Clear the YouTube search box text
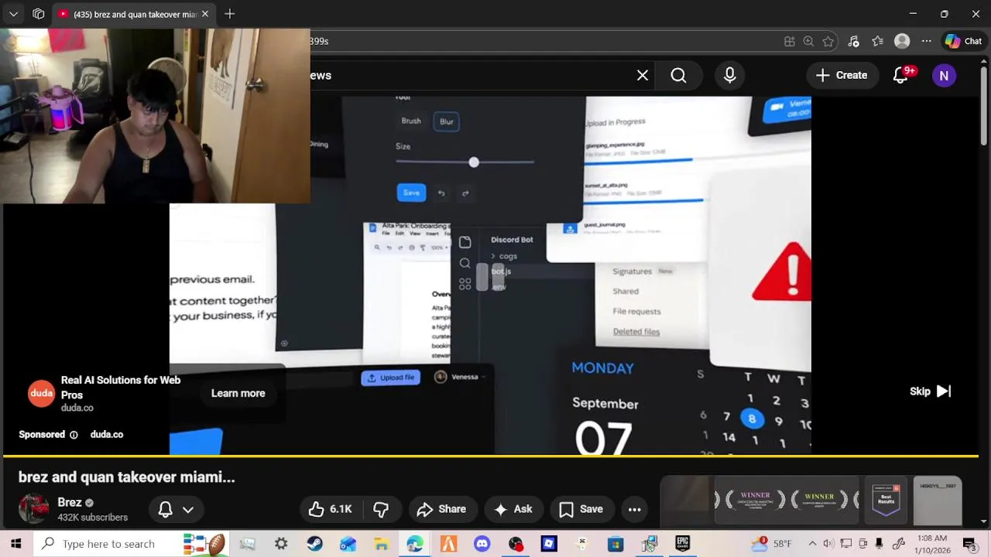This screenshot has width=991, height=557. [643, 75]
